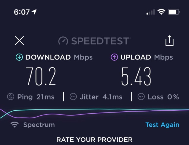This screenshot has width=189, height=145.
Task: Tap the Spectrum provider name
Action: (x=39, y=125)
